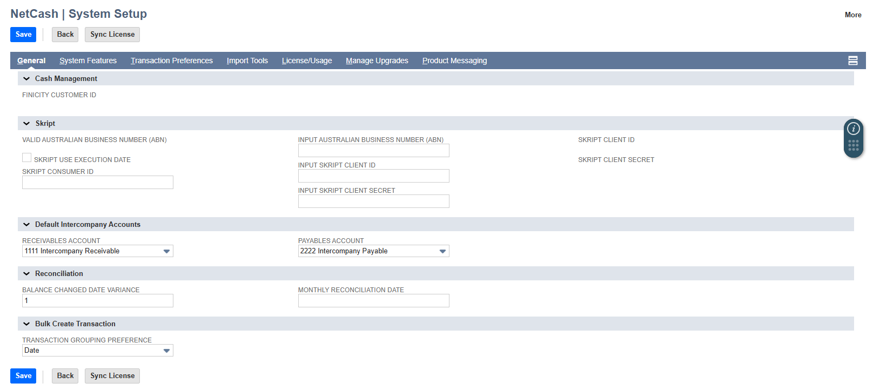The height and width of the screenshot is (390, 873).
Task: Open the More link at top right
Action: pos(852,15)
